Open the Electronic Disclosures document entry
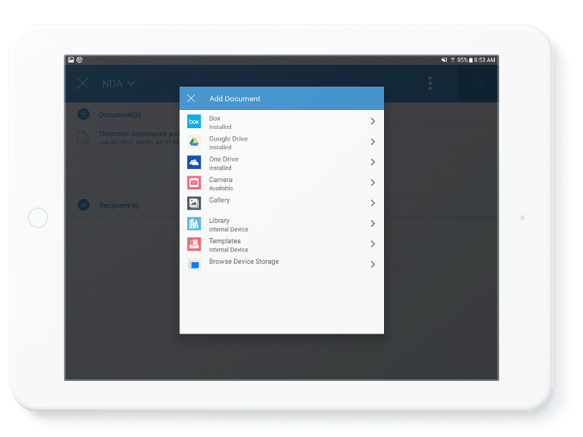 coord(122,138)
